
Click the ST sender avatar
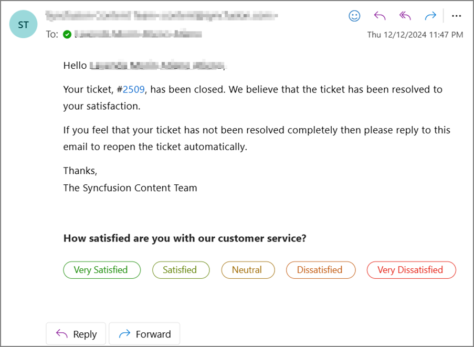(23, 24)
